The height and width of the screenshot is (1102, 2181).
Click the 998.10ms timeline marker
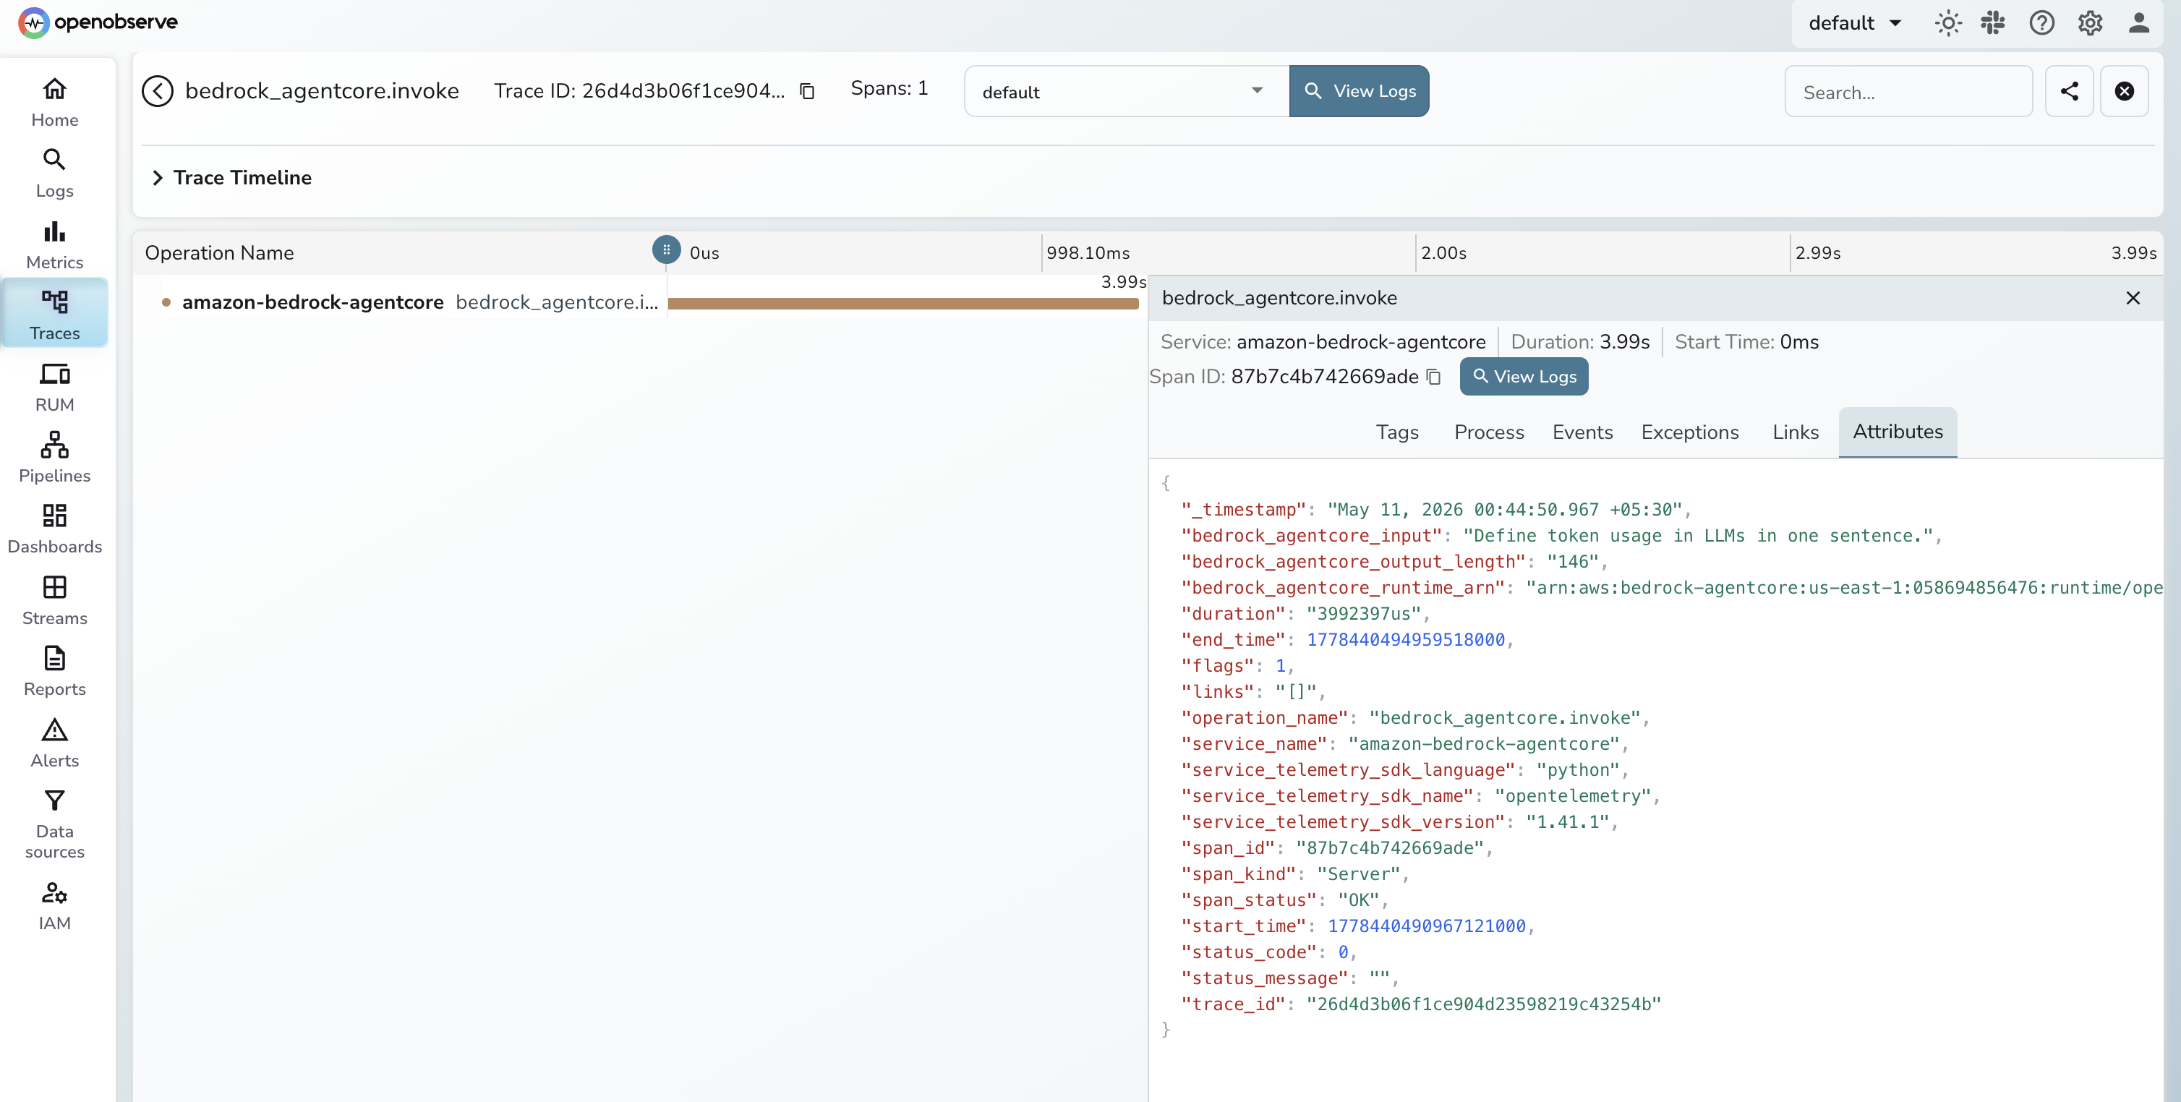[1087, 253]
